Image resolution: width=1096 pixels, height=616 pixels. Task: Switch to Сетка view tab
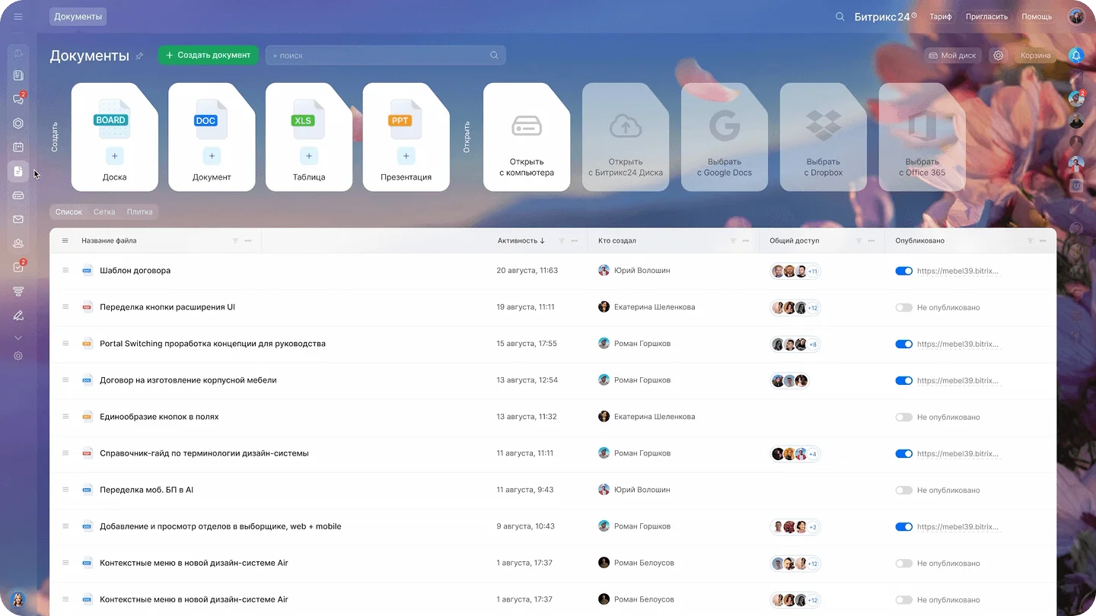point(104,212)
